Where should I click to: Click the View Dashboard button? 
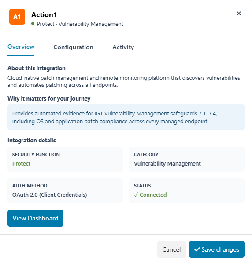click(35, 218)
